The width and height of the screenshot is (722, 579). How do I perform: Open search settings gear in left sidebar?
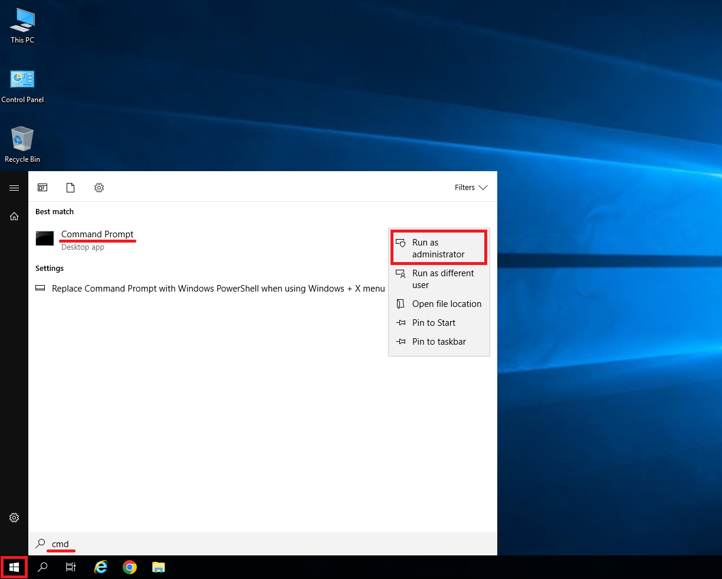coord(14,518)
